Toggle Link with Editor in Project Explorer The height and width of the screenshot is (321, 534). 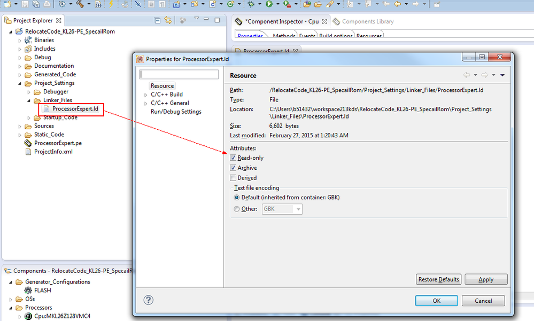tap(168, 20)
